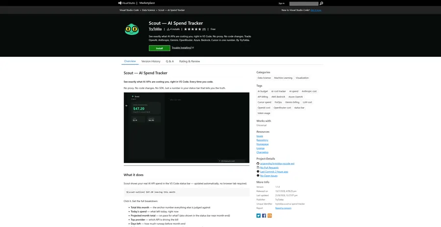Screen dimensions: 441x227
Task: Click the version number 1.1.0
Action: click(x=278, y=186)
